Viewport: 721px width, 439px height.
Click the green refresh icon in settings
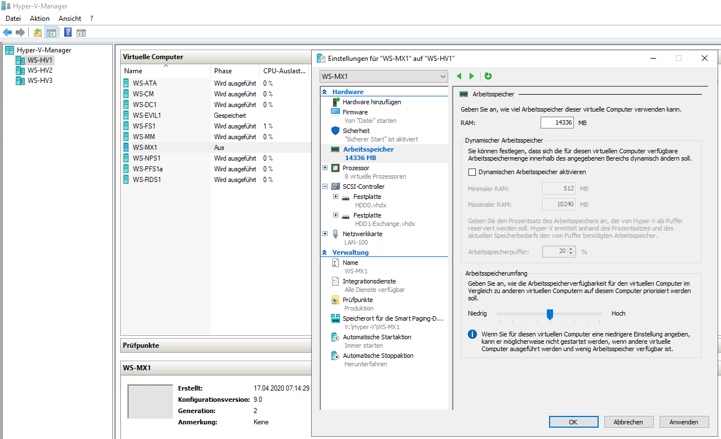pos(488,76)
